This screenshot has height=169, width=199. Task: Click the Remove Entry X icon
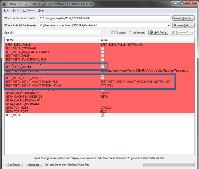(173, 32)
